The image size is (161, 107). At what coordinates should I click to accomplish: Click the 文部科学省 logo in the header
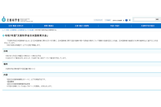tap(11, 20)
